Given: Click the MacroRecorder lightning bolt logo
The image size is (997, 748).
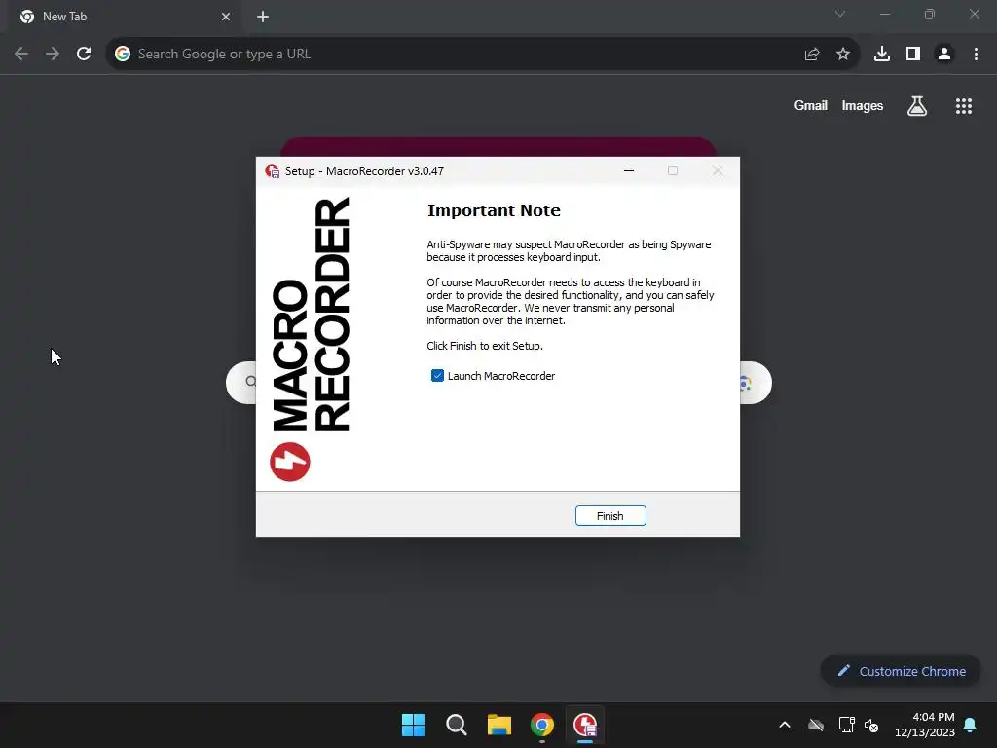Looking at the screenshot, I should tap(290, 462).
